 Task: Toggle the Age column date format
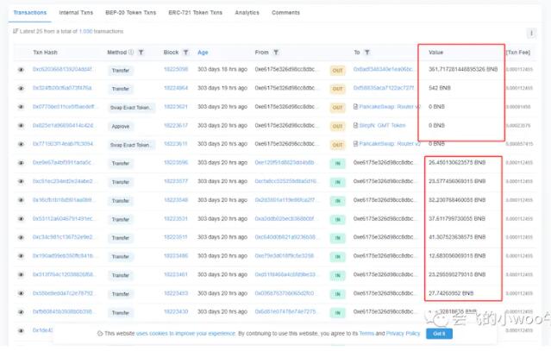point(203,53)
